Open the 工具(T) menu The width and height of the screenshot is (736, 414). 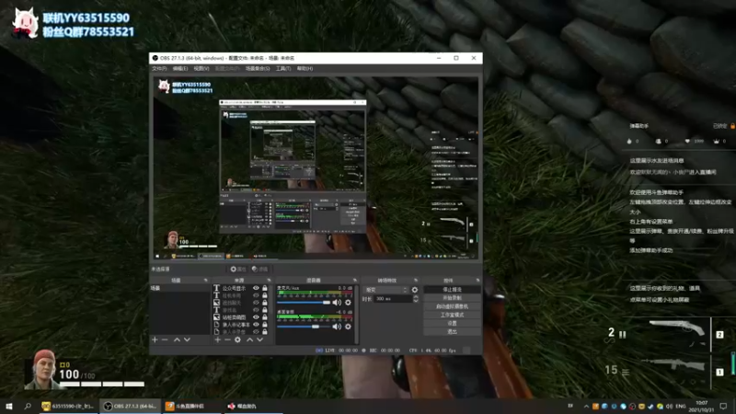tap(283, 68)
